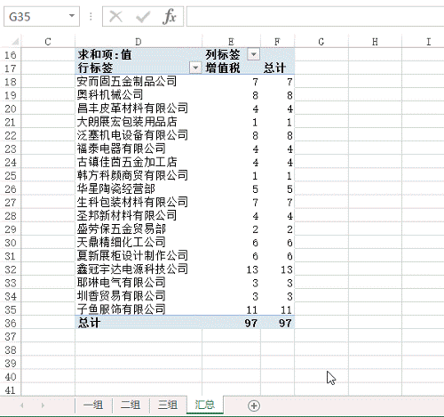Select cell 鑫冠宇达电源科技公司

pyautogui.click(x=139, y=269)
